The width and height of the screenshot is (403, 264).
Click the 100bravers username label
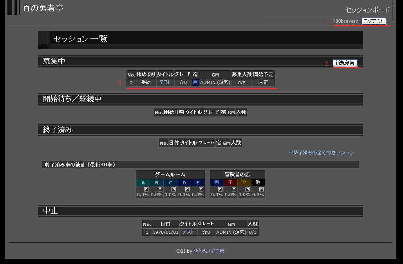tap(345, 21)
